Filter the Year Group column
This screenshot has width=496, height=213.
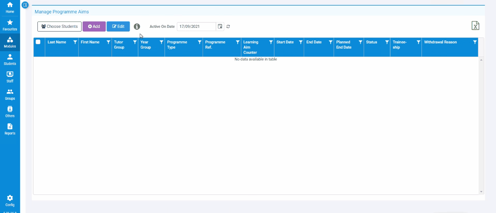[x=161, y=42]
